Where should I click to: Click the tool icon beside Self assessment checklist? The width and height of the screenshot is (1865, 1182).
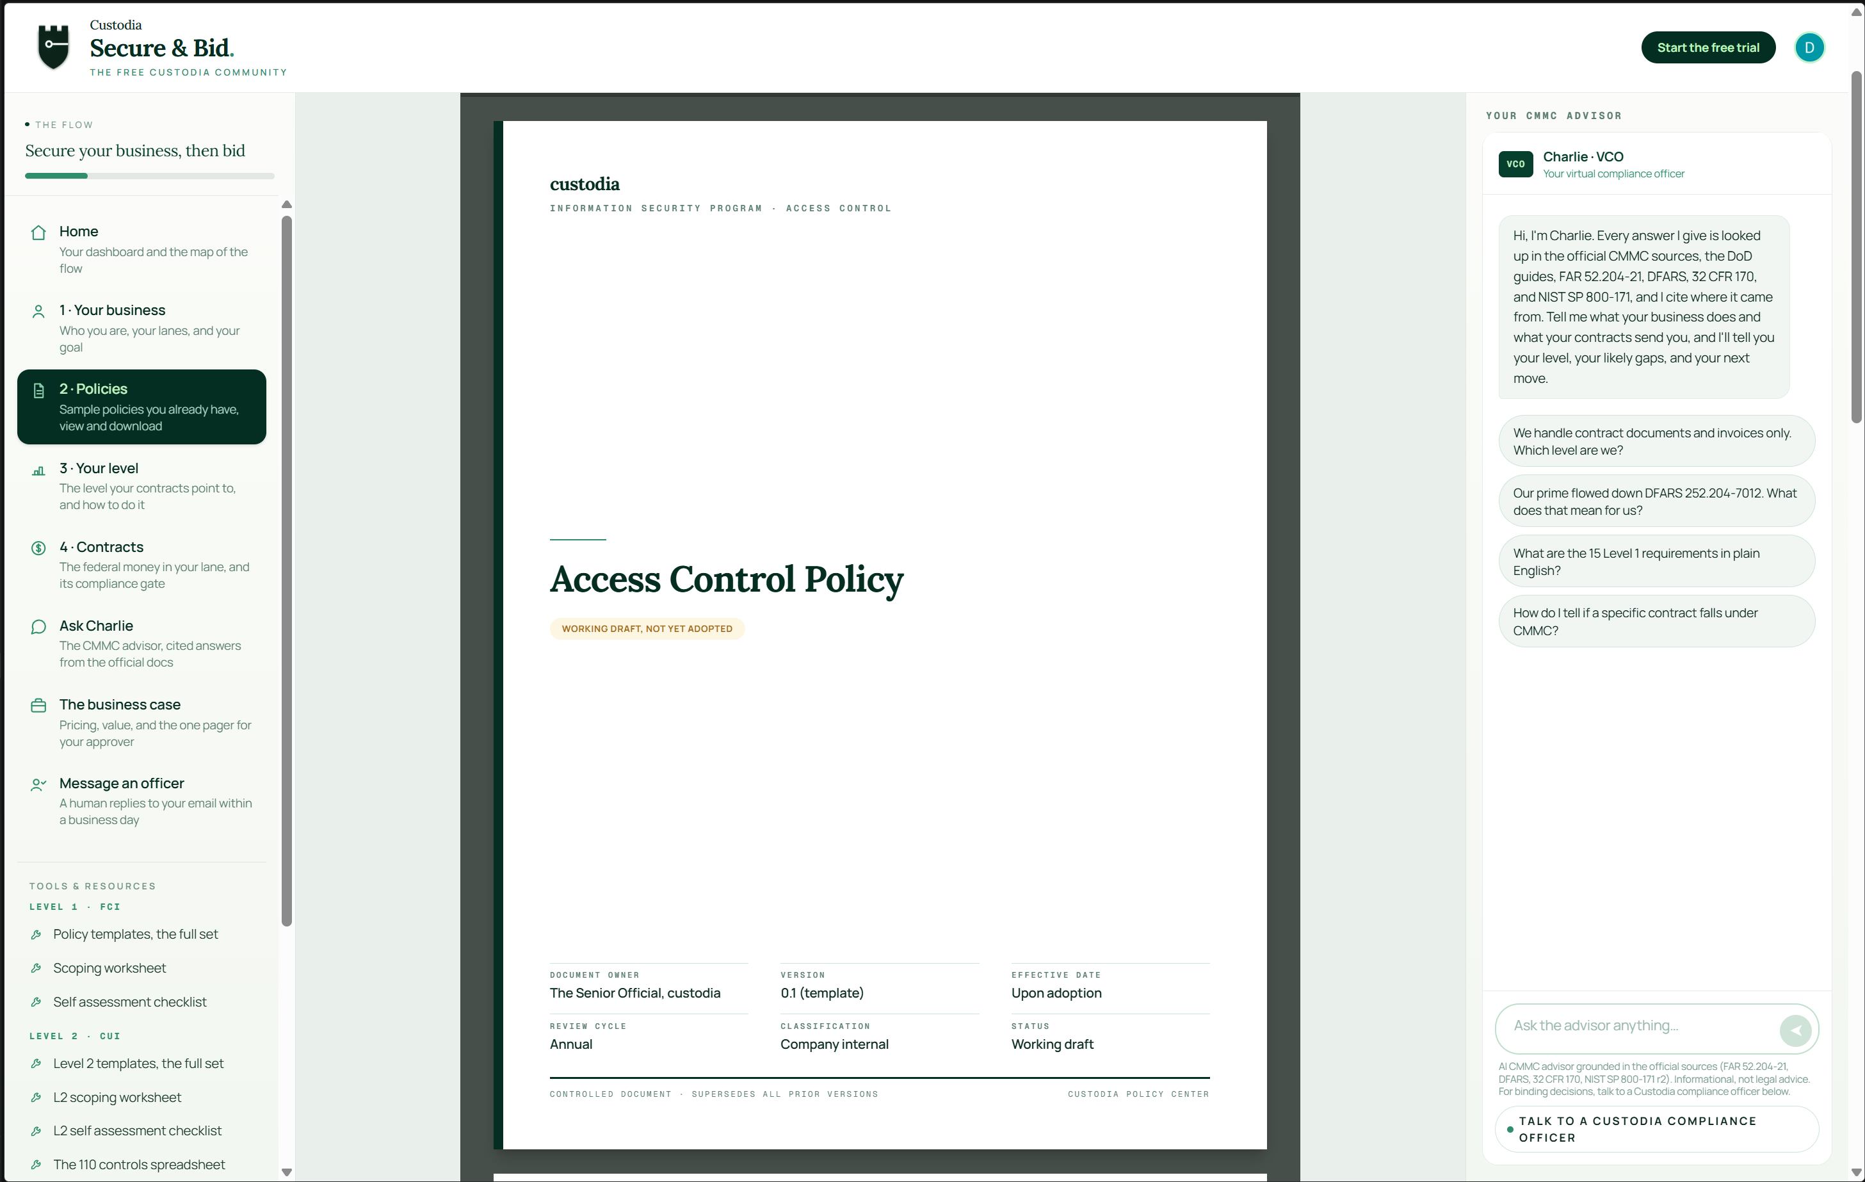click(x=36, y=1002)
